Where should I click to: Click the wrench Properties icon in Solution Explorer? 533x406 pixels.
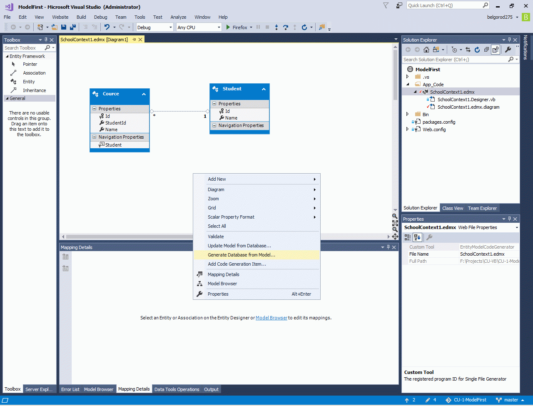point(508,50)
